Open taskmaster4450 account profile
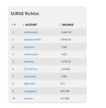Image resolution: width=106 pixels, height=108 pixels. [32, 39]
